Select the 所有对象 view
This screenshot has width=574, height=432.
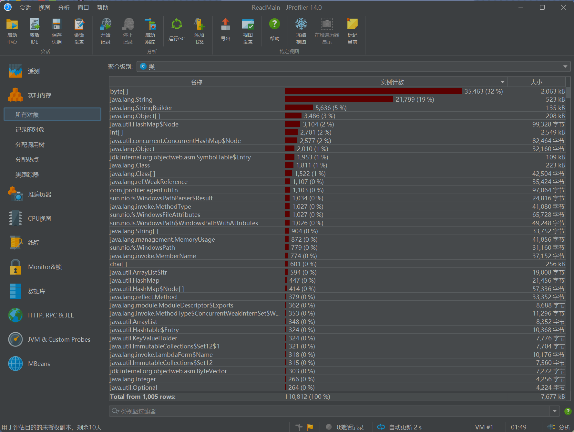(52, 115)
